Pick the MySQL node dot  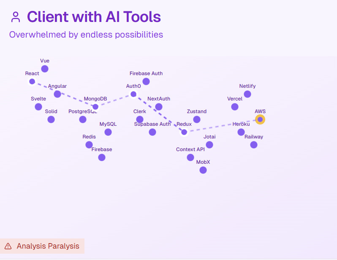[x=108, y=132]
